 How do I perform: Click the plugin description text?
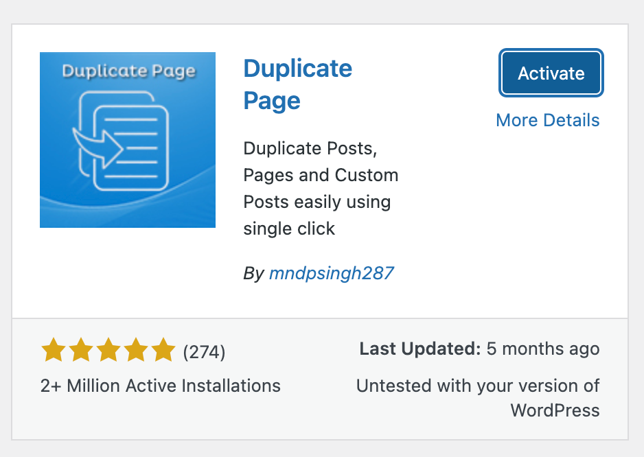pyautogui.click(x=320, y=189)
